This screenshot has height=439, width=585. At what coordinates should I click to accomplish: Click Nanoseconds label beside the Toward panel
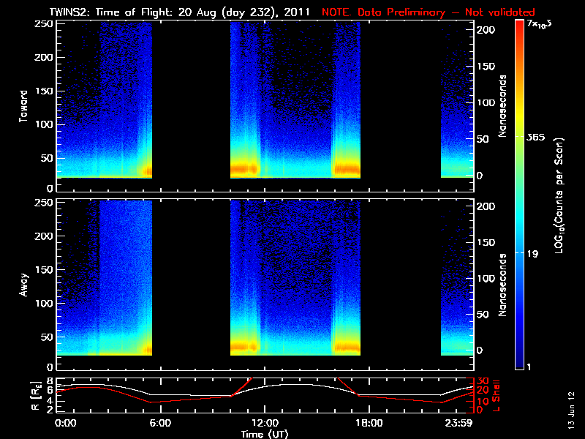coord(504,105)
